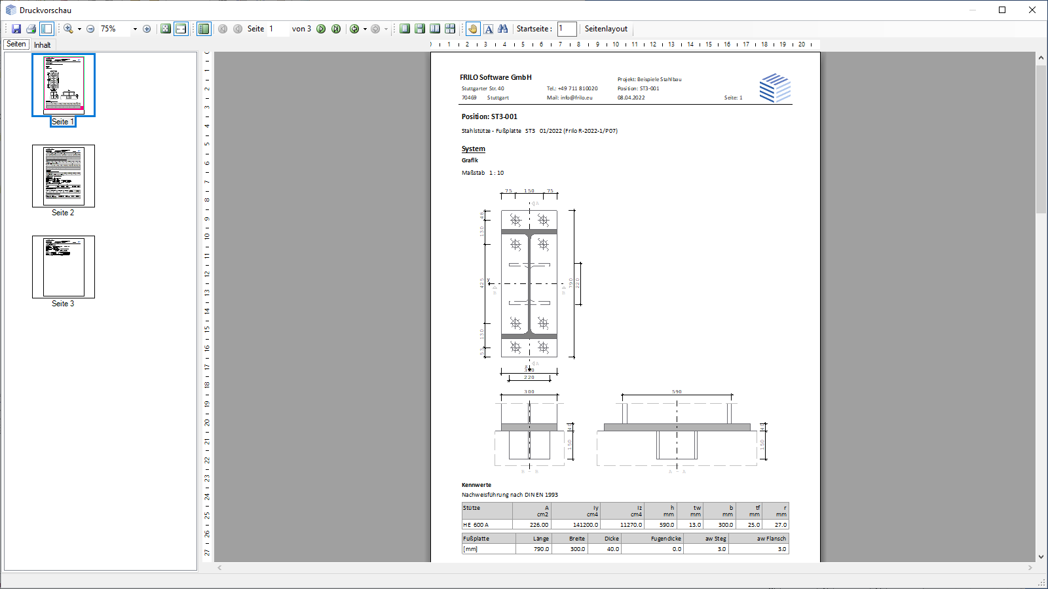Image resolution: width=1048 pixels, height=589 pixels.
Task: Select the Seite 3 thumbnail
Action: 64,267
